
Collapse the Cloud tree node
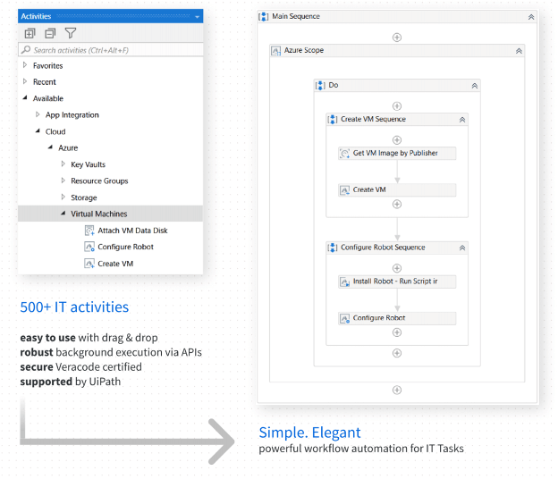click(x=38, y=130)
